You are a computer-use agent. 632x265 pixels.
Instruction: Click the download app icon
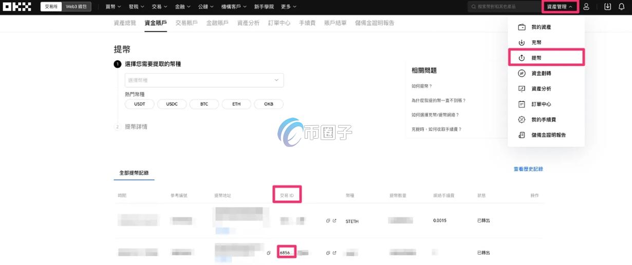point(608,7)
